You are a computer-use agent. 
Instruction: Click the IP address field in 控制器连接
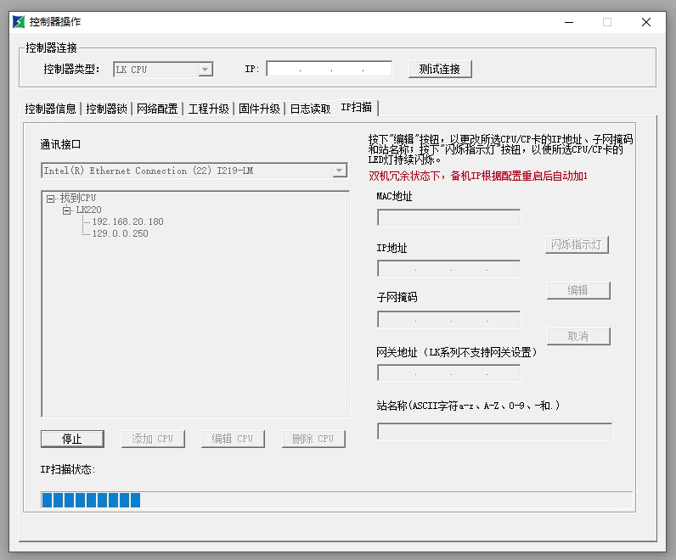329,69
